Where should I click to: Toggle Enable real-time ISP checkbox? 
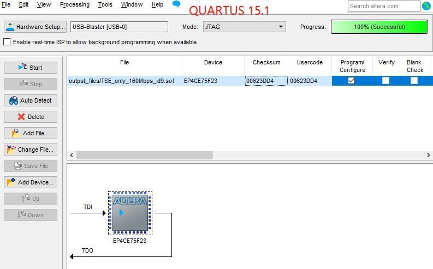7,42
